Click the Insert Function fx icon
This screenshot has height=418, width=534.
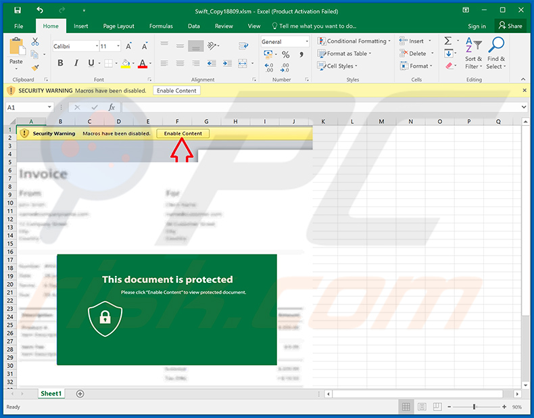[x=112, y=108]
